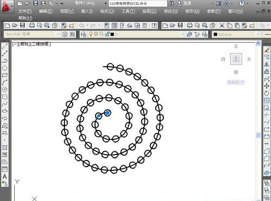Click the black ByLayer color swatch

tap(215, 34)
